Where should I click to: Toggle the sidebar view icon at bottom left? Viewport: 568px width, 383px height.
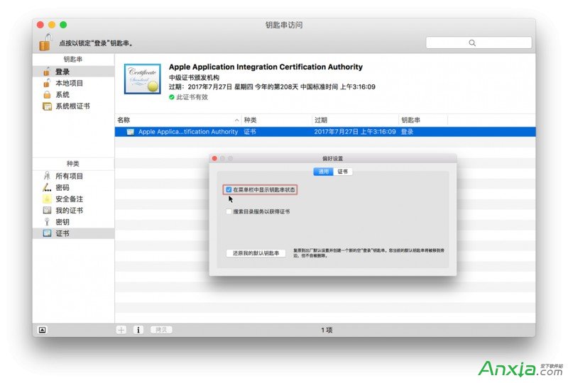tap(42, 330)
